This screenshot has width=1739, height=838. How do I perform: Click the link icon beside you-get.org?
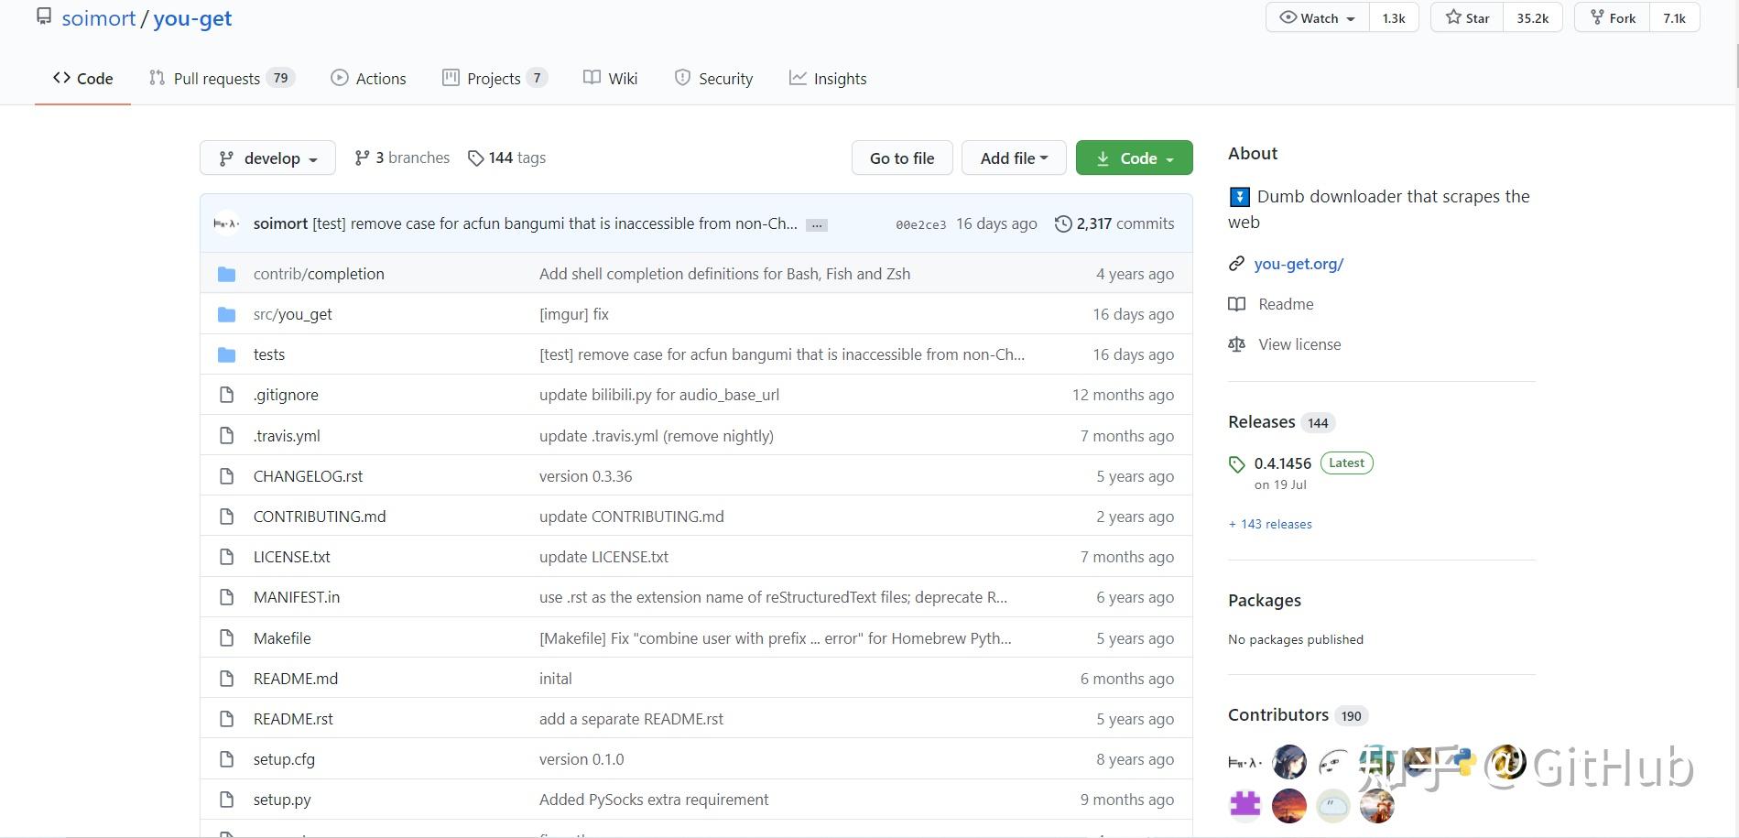point(1237,263)
